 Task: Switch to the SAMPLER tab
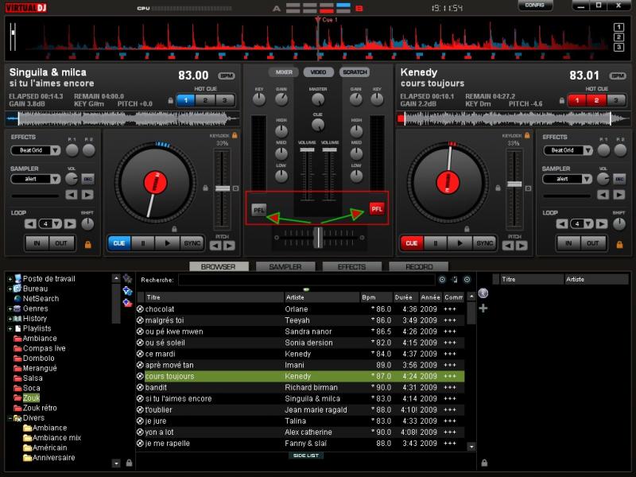click(285, 267)
